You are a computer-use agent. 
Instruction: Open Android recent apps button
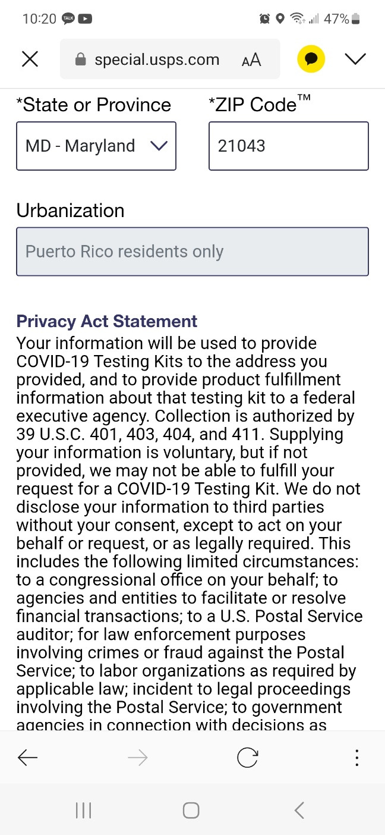[x=83, y=810]
